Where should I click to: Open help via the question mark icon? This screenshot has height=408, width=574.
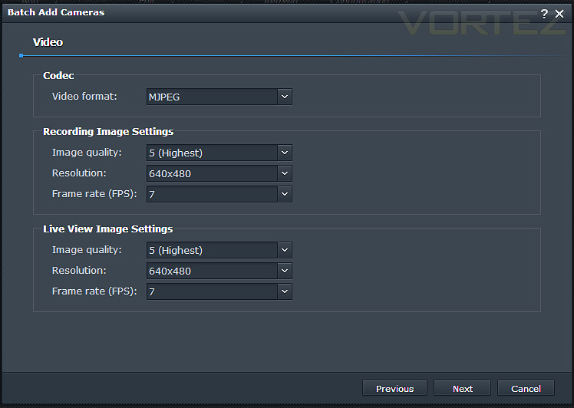pos(544,14)
